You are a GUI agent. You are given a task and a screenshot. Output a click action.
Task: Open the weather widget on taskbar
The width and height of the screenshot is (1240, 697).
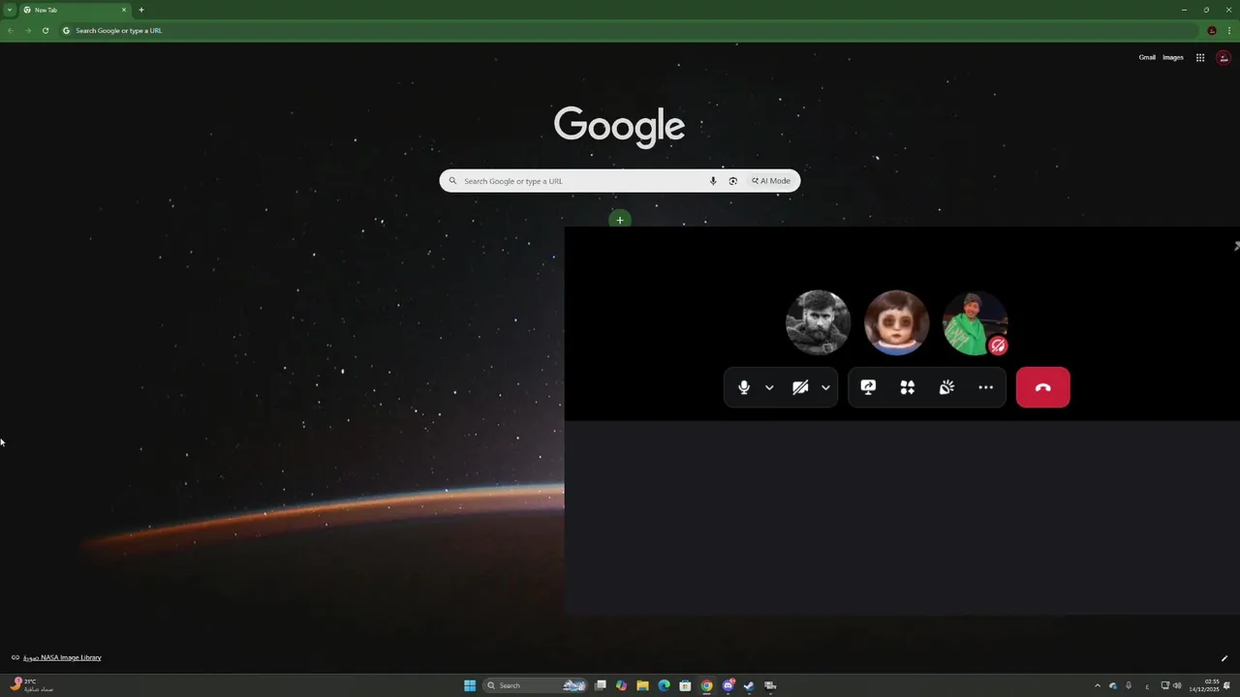pyautogui.click(x=30, y=685)
